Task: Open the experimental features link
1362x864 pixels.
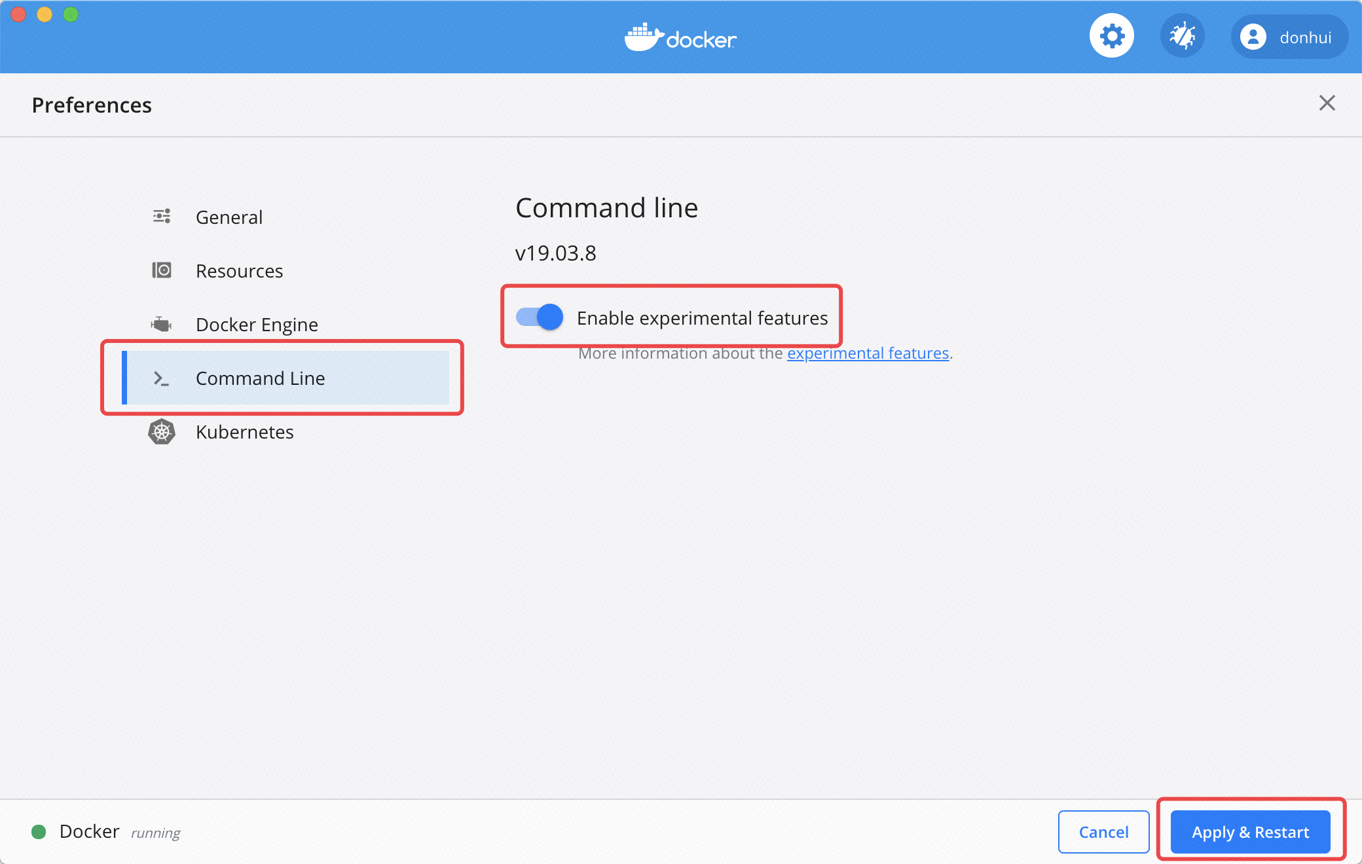Action: pos(868,353)
